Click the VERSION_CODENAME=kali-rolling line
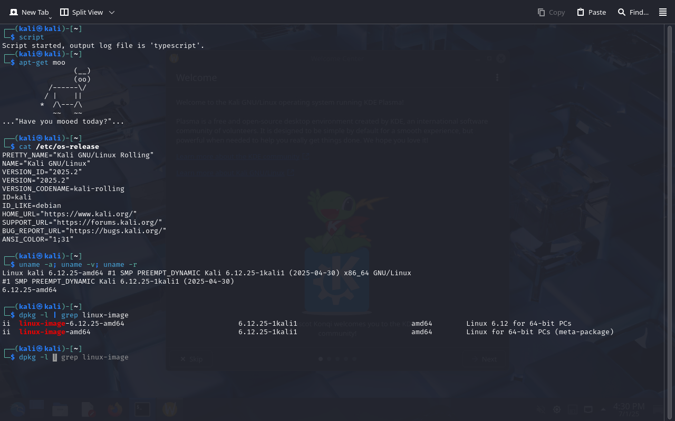 tap(63, 189)
